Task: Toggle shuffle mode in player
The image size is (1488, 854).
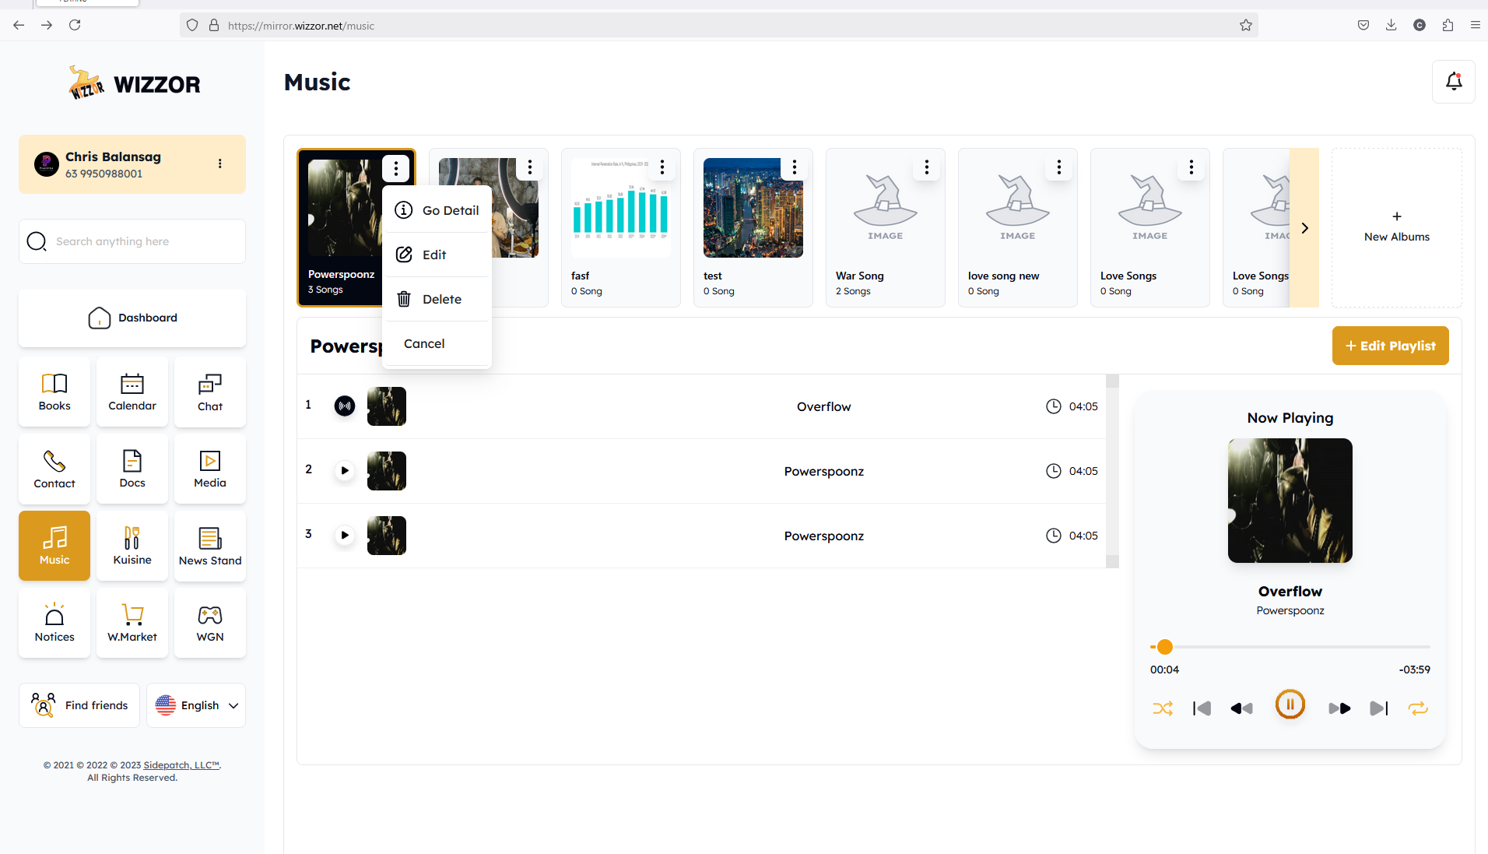Action: pos(1163,708)
